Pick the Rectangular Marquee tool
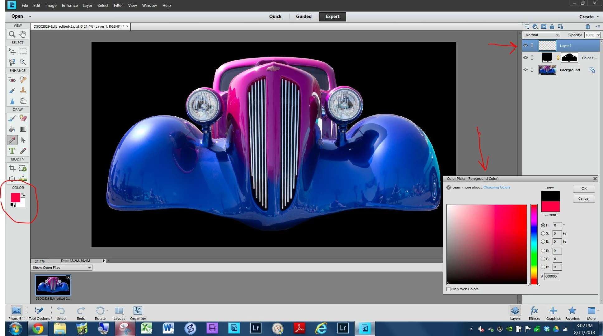603x336 pixels. (x=23, y=51)
